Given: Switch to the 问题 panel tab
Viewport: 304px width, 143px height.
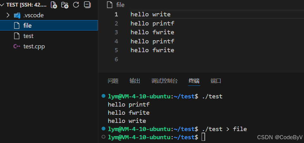Looking at the screenshot, I should click(113, 81).
